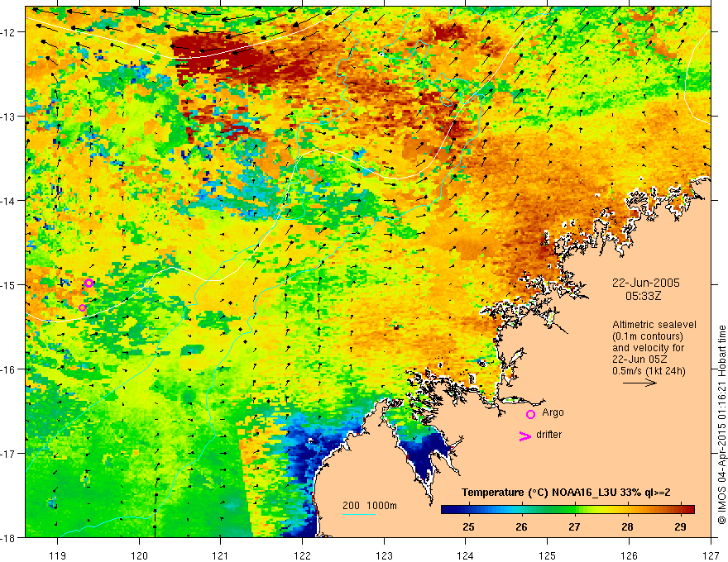This screenshot has width=728, height=562.
Task: Click the '122' longitude axis label
Action: tap(302, 555)
